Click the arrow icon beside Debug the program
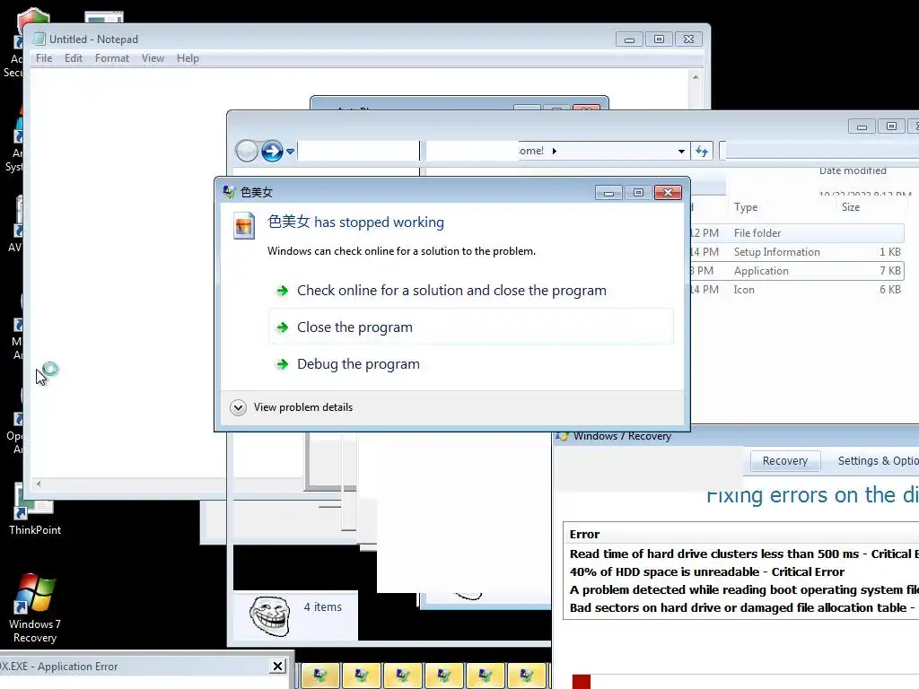 (x=283, y=364)
